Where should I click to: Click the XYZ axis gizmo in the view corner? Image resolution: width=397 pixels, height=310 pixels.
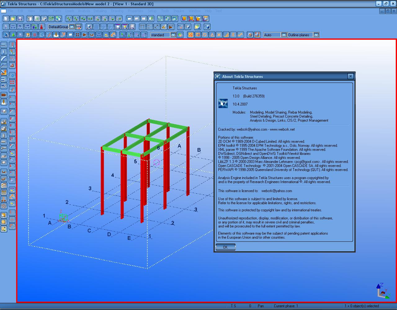coord(383,290)
